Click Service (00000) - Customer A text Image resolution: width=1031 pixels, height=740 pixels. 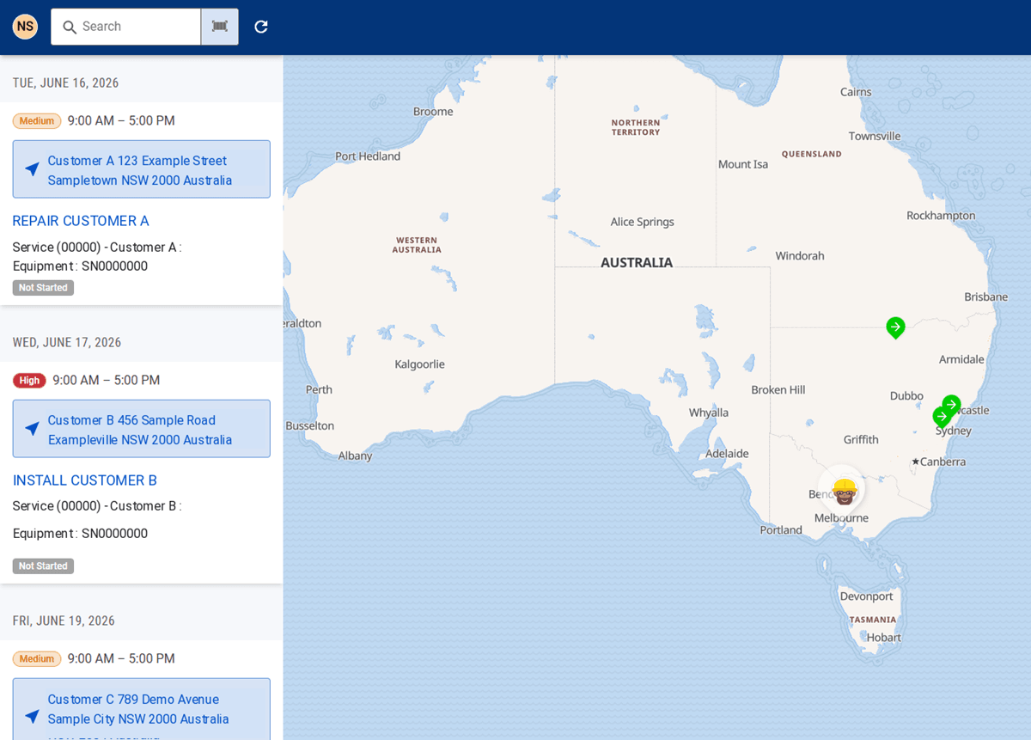[x=97, y=248]
